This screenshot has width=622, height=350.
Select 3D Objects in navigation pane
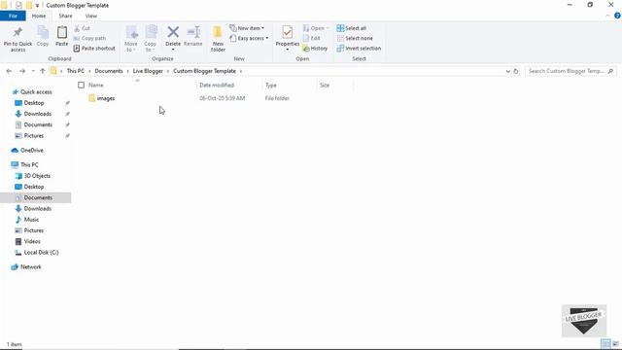point(37,176)
